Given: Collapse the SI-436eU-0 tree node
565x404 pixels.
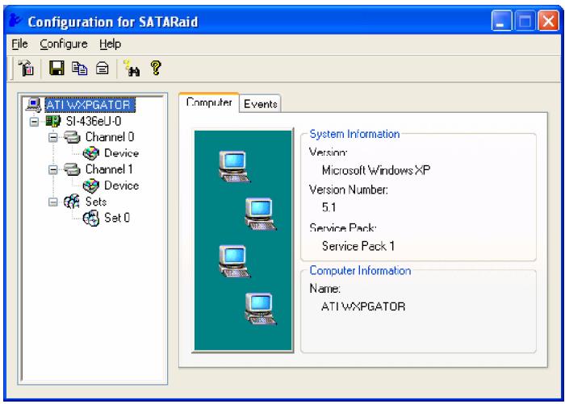Looking at the screenshot, I should click(x=34, y=122).
